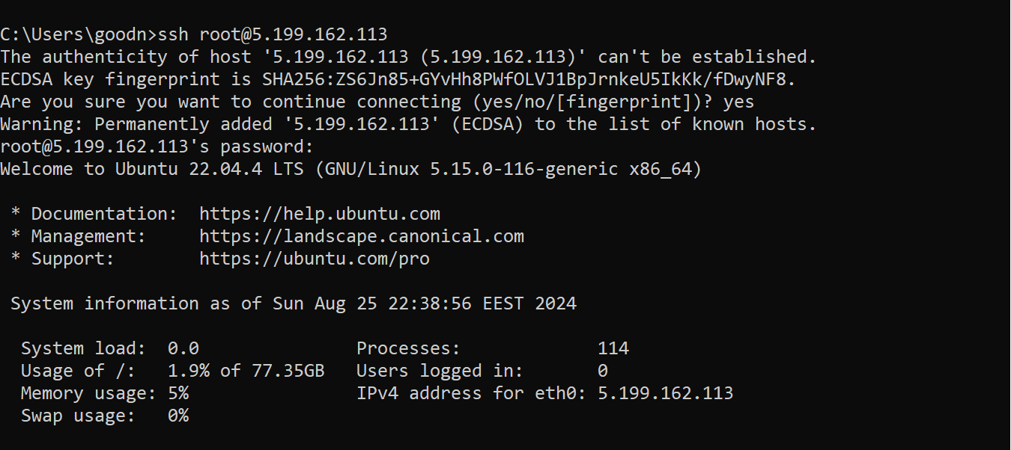The height and width of the screenshot is (450, 1011).
Task: Click the "Welcome to Ubuntu 22.04.4 LTS" text
Action: tap(151, 169)
